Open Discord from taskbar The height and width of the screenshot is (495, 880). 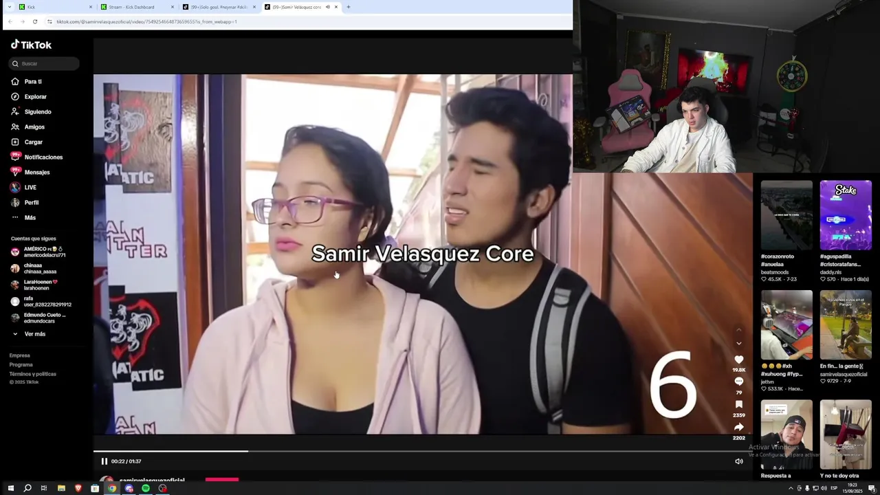(129, 488)
